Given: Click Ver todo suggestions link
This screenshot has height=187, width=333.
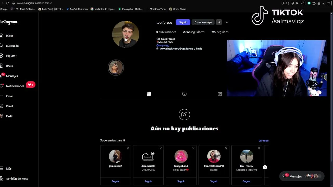Looking at the screenshot, I should click(x=264, y=141).
